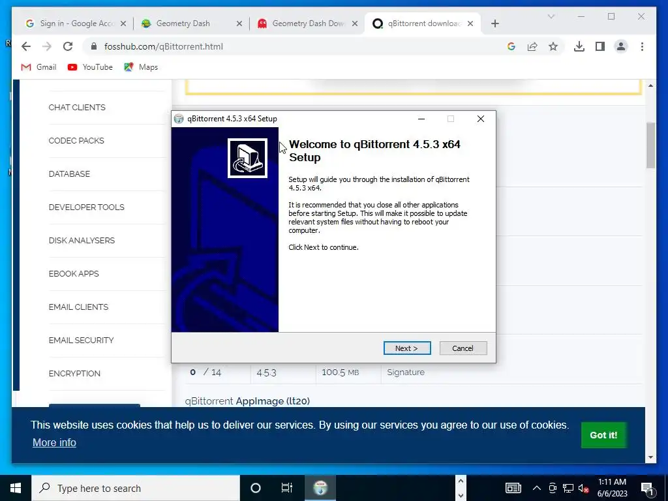This screenshot has width=668, height=501.
Task: Open EMAIL SECURITY category
Action: [81, 340]
